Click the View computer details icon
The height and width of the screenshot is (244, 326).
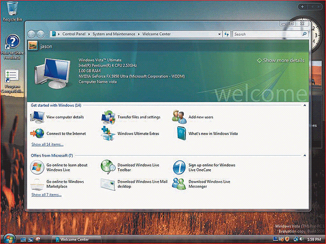(37, 117)
